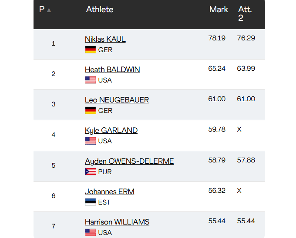The width and height of the screenshot is (296, 238).
Task: Open Leo NEUGEBAUER athlete profile
Action: coord(117,100)
